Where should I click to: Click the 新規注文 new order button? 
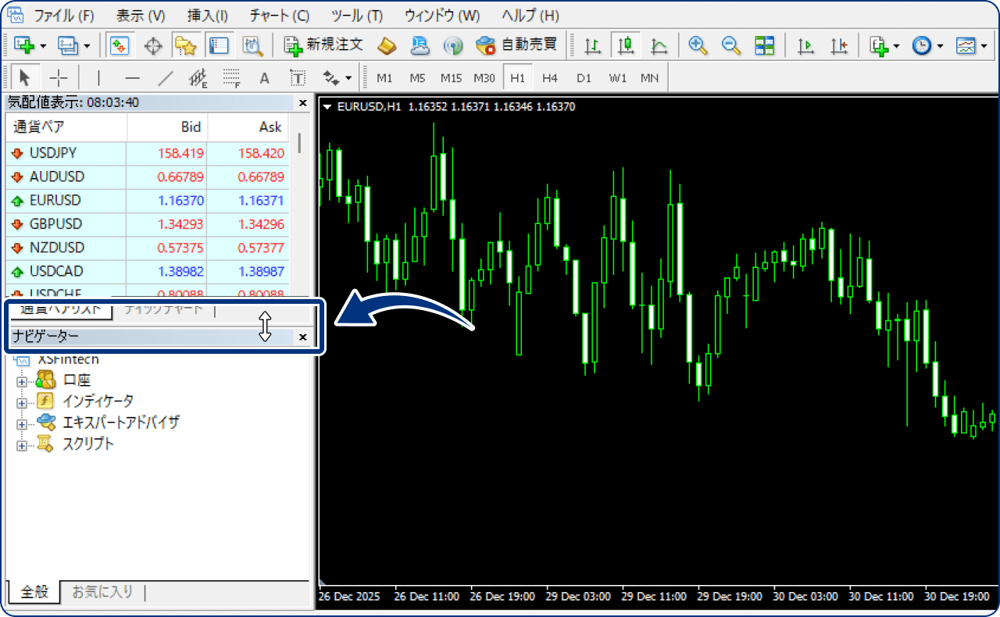(x=324, y=45)
